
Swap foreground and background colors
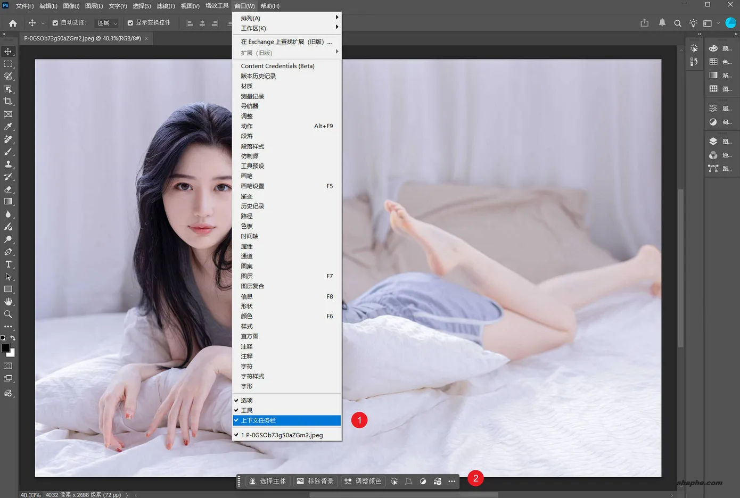click(13, 338)
